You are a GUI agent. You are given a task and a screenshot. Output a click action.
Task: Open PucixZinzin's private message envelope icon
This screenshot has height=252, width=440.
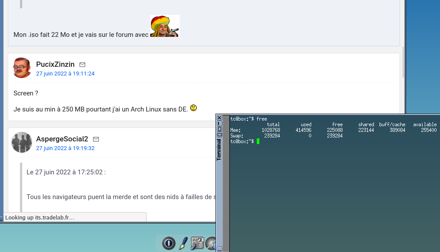(x=82, y=65)
